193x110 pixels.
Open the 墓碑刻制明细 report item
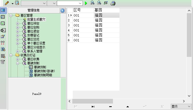point(43,75)
